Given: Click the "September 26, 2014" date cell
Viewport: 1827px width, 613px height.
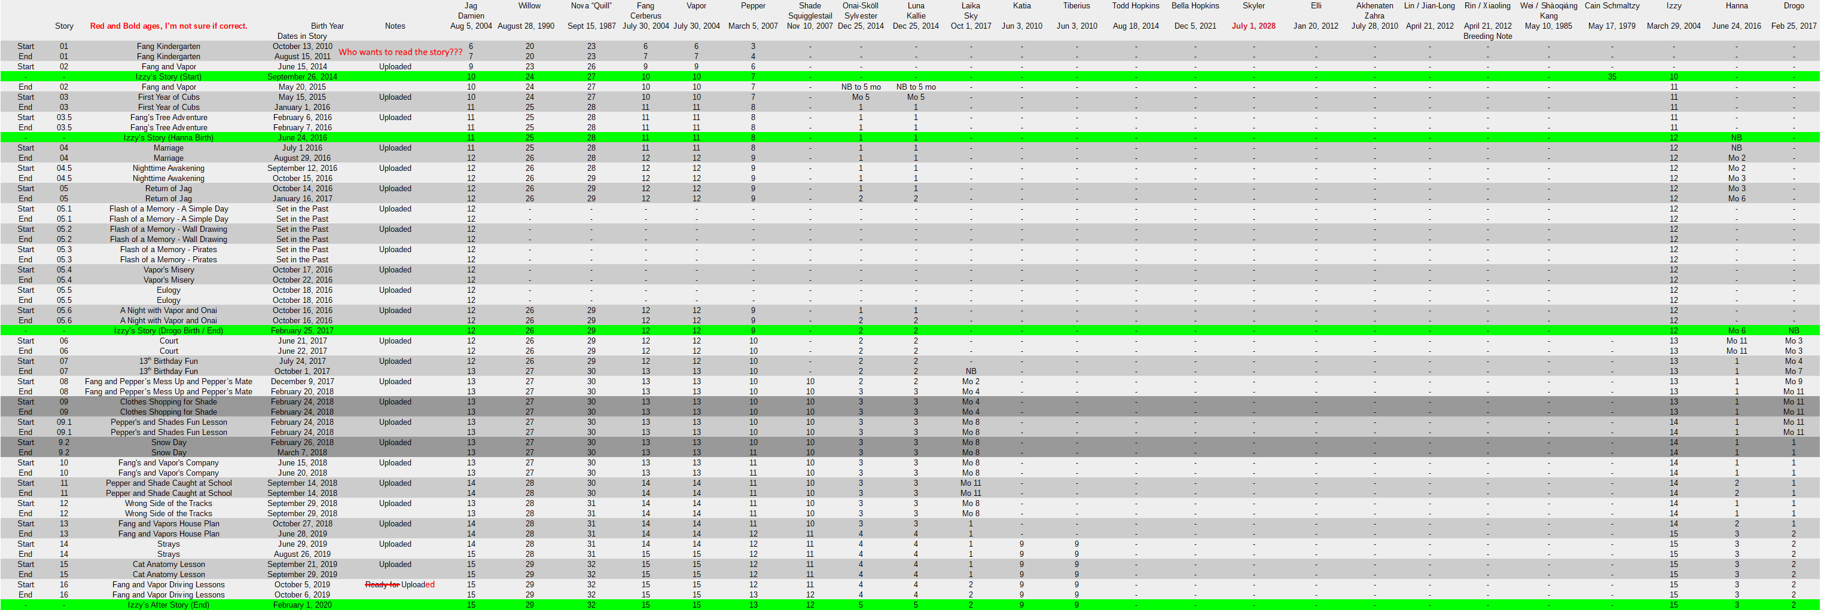Looking at the screenshot, I should [302, 76].
